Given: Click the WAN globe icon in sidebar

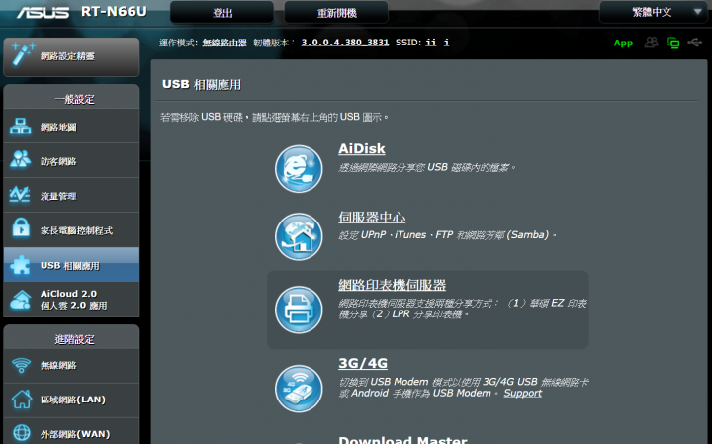Looking at the screenshot, I should point(22,433).
